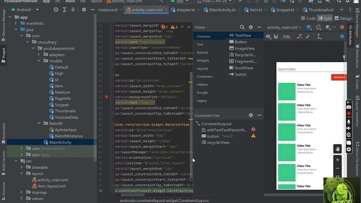Switch to the Thumbnails.kt editor tab

click(x=318, y=10)
